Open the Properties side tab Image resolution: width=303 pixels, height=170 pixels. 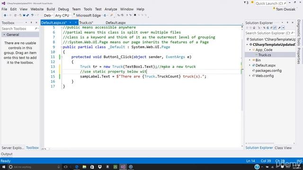click(299, 56)
